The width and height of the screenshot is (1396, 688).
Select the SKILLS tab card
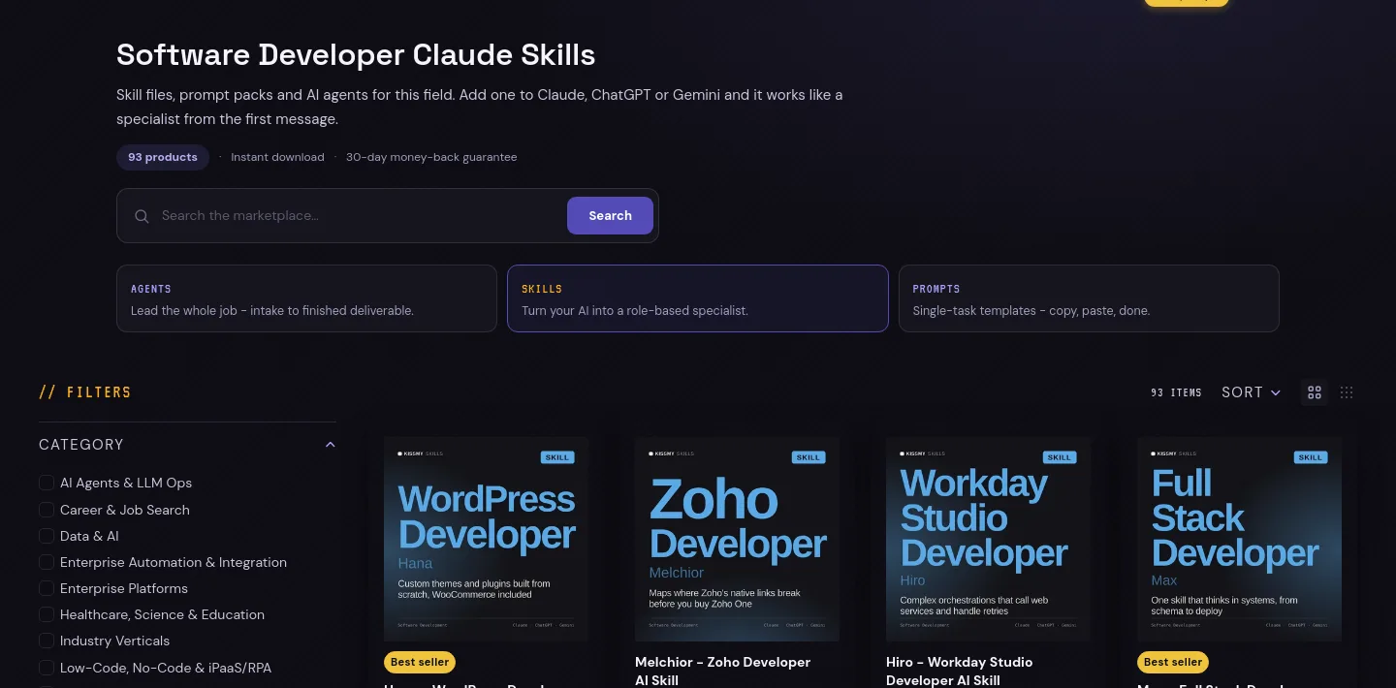(698, 298)
